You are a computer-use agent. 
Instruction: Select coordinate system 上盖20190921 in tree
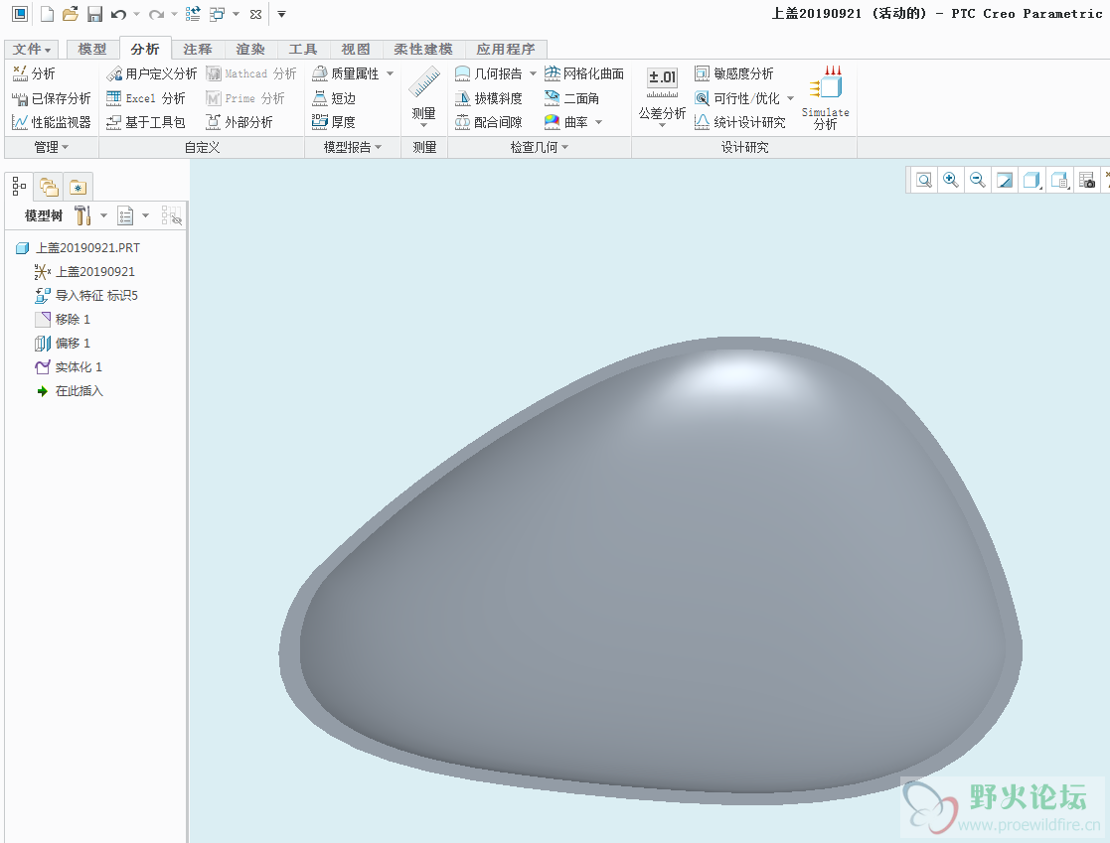(x=84, y=272)
